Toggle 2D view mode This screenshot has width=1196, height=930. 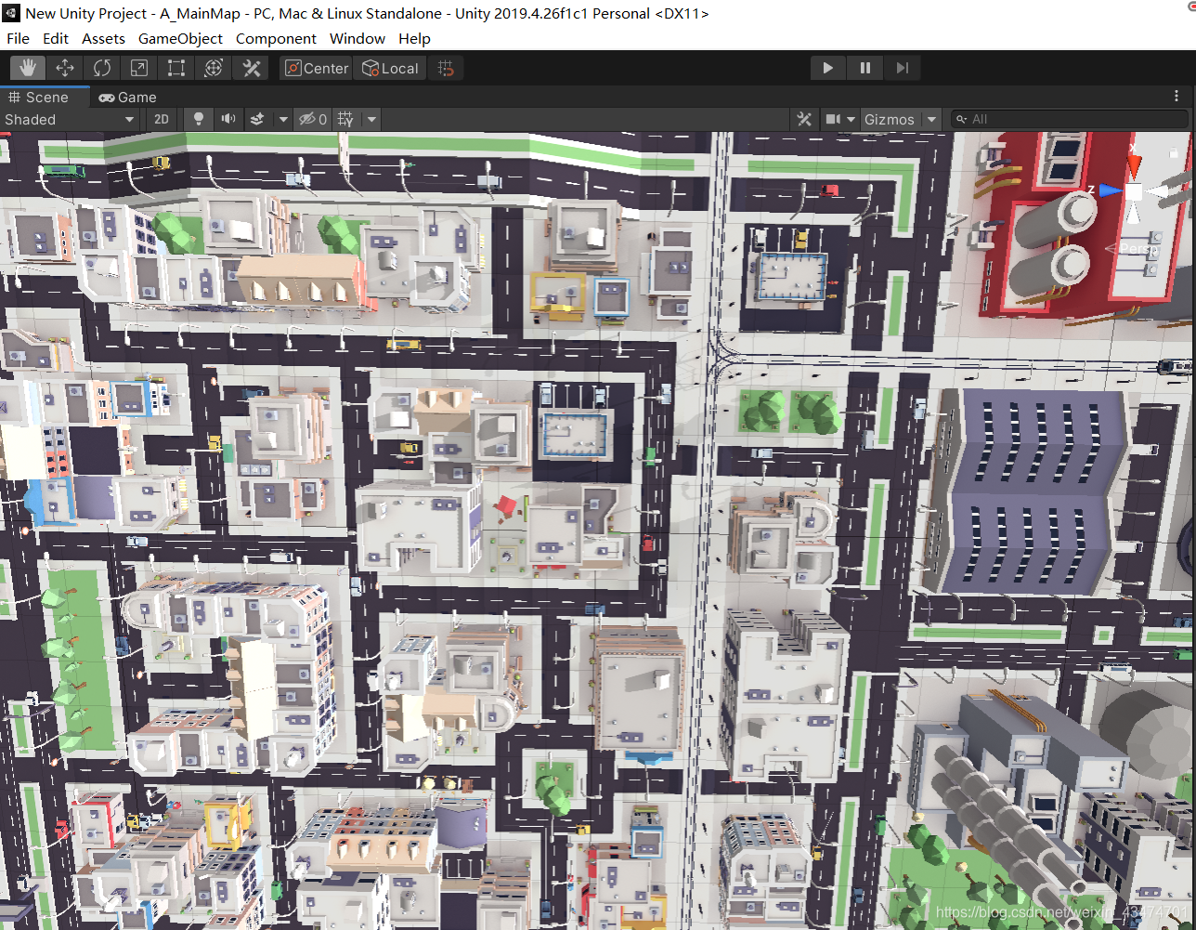coord(162,119)
